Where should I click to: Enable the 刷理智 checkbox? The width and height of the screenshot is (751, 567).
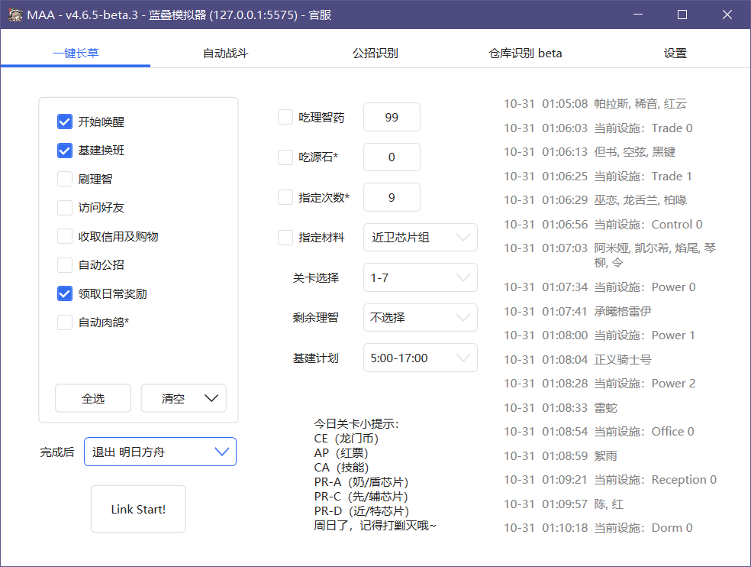coord(65,179)
